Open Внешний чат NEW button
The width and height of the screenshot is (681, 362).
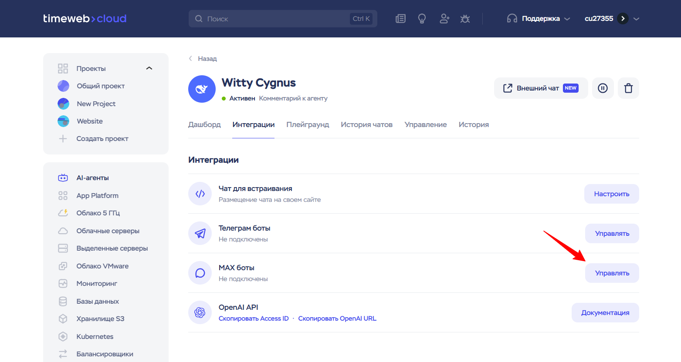click(x=541, y=88)
